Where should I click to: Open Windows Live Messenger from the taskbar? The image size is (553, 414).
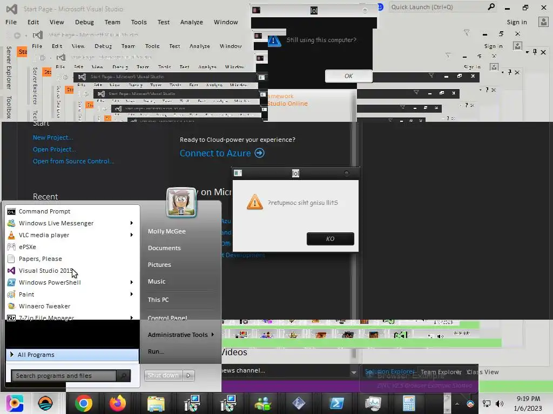263,403
